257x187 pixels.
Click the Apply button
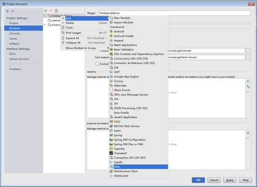(x=230, y=180)
